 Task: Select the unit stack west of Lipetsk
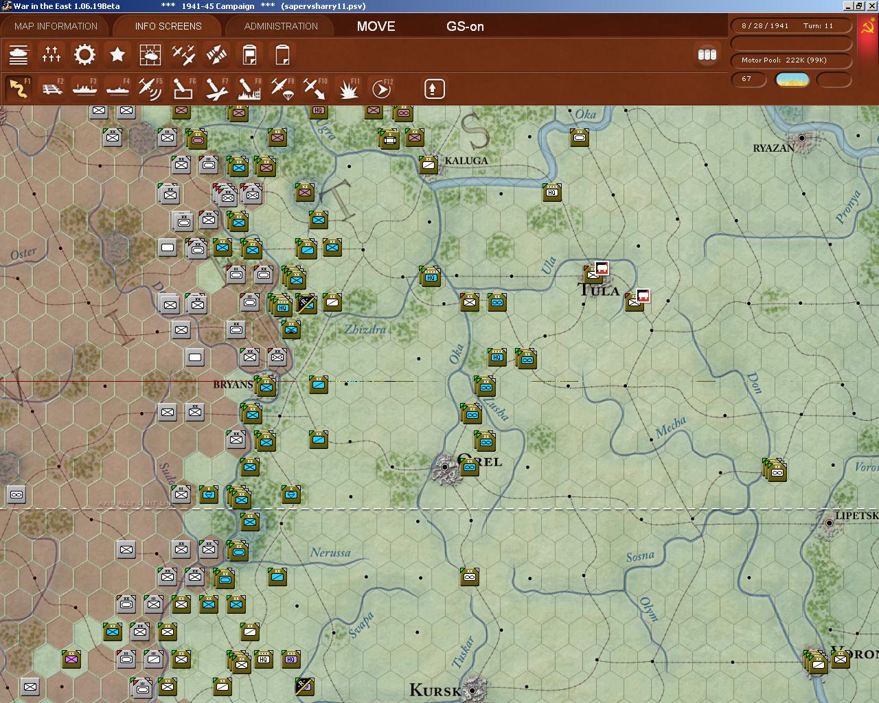775,470
